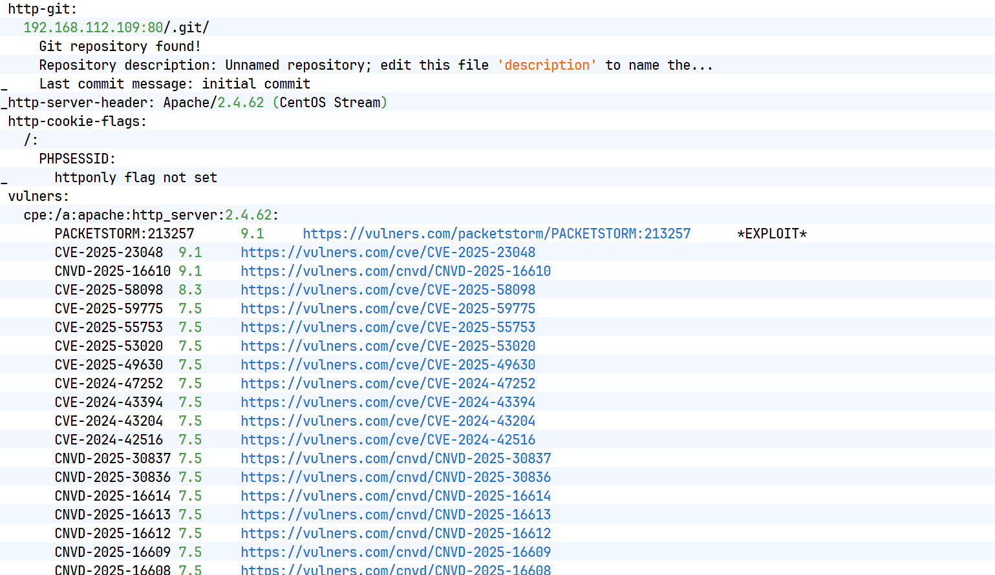Open the CNVD-2025-16614 hyperlink

[x=396, y=496]
